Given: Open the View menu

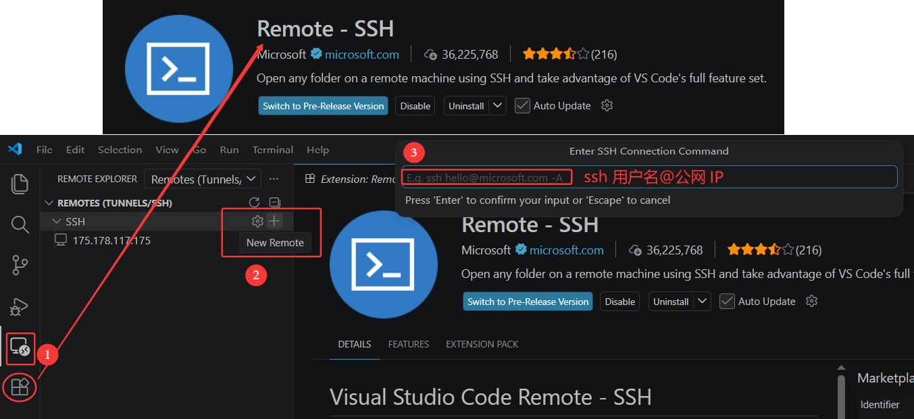Looking at the screenshot, I should 167,150.
